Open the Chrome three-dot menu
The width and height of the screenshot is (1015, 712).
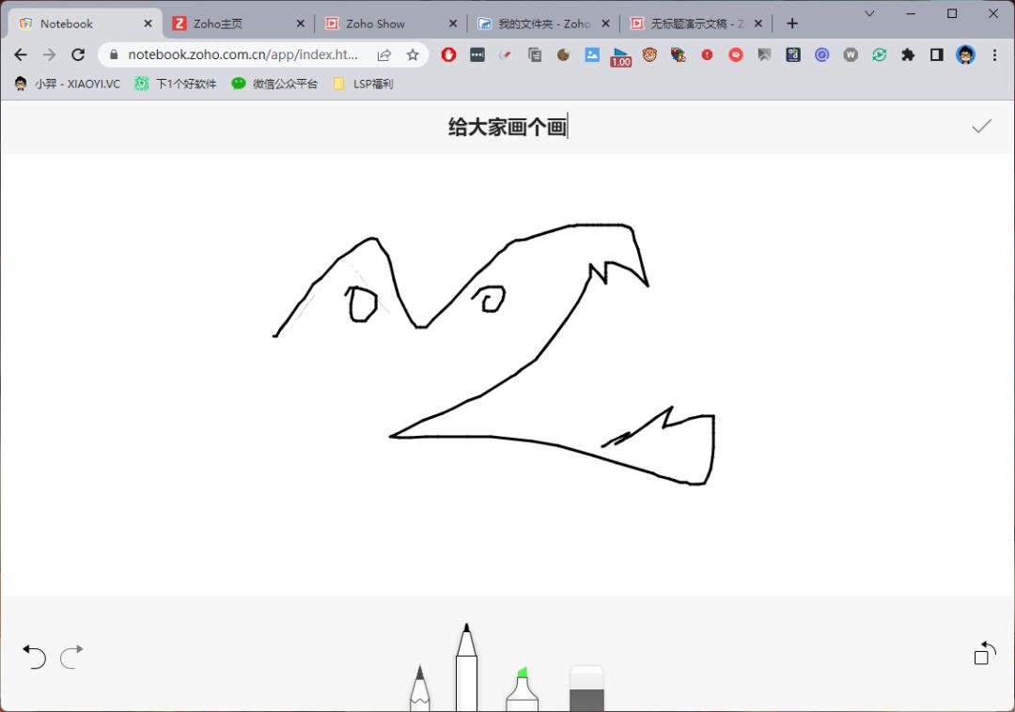coord(994,54)
